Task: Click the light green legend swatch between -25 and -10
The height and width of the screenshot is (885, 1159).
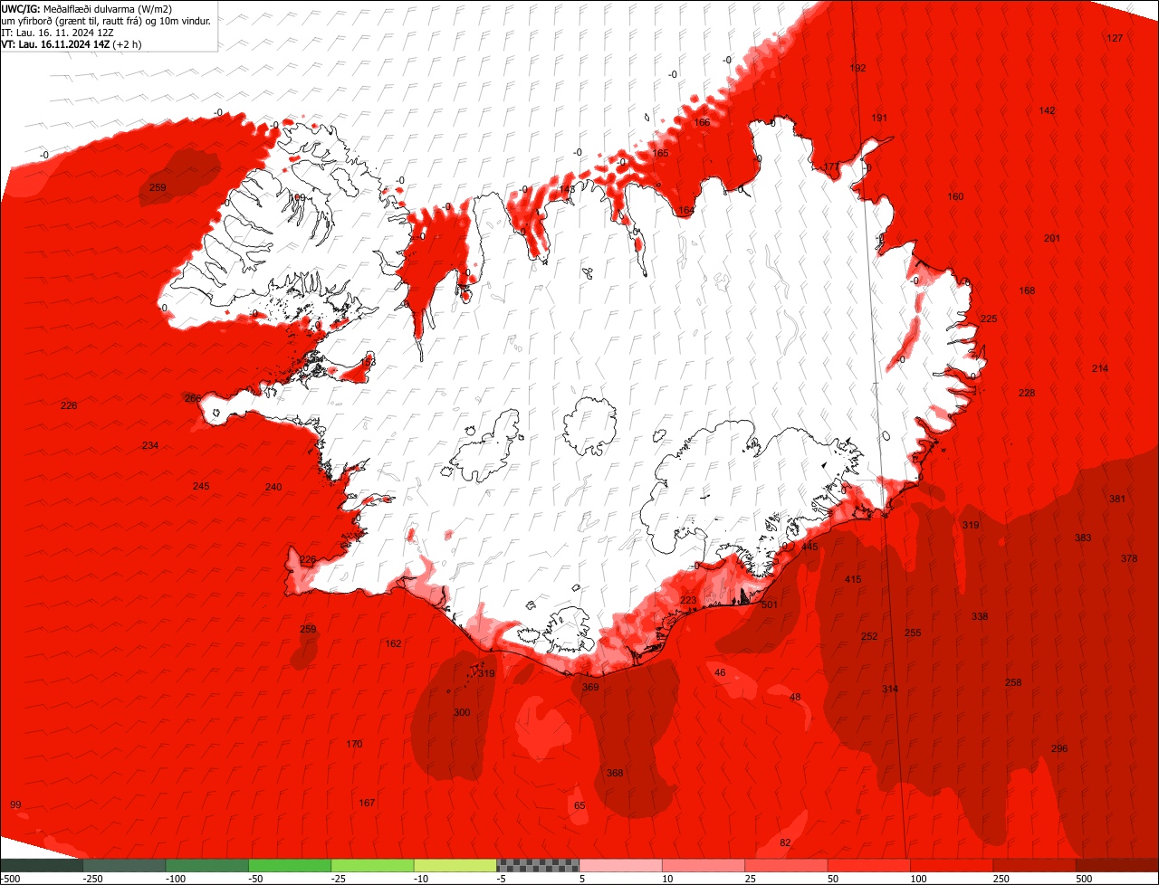Action: 372,865
